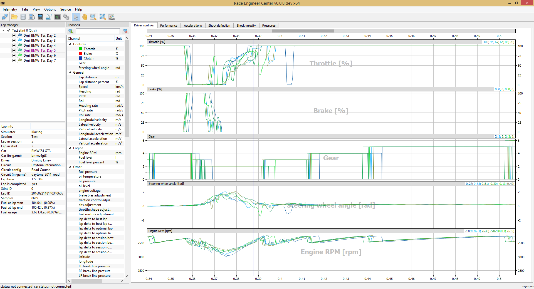The height and width of the screenshot is (289, 534).
Task: Click the clear filter icon in Channels
Action: (125, 31)
